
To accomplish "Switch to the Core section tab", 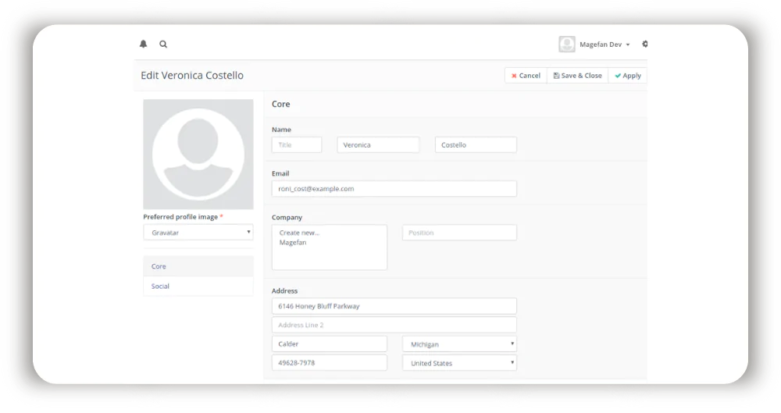I will coord(198,266).
